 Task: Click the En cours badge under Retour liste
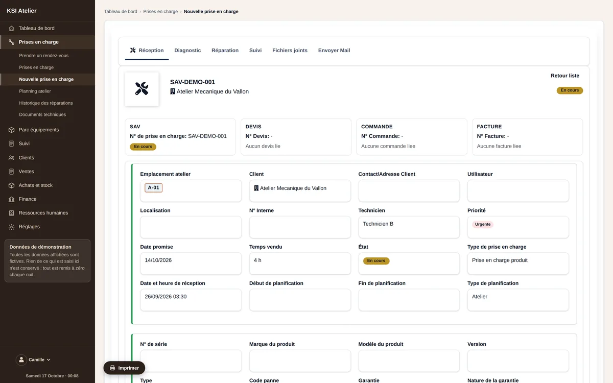point(570,90)
